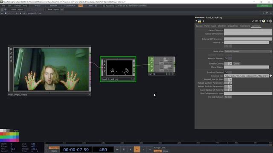Viewport: 273px width, 153px height.
Task: Select Loop range limit option
Action: (x=158, y=151)
